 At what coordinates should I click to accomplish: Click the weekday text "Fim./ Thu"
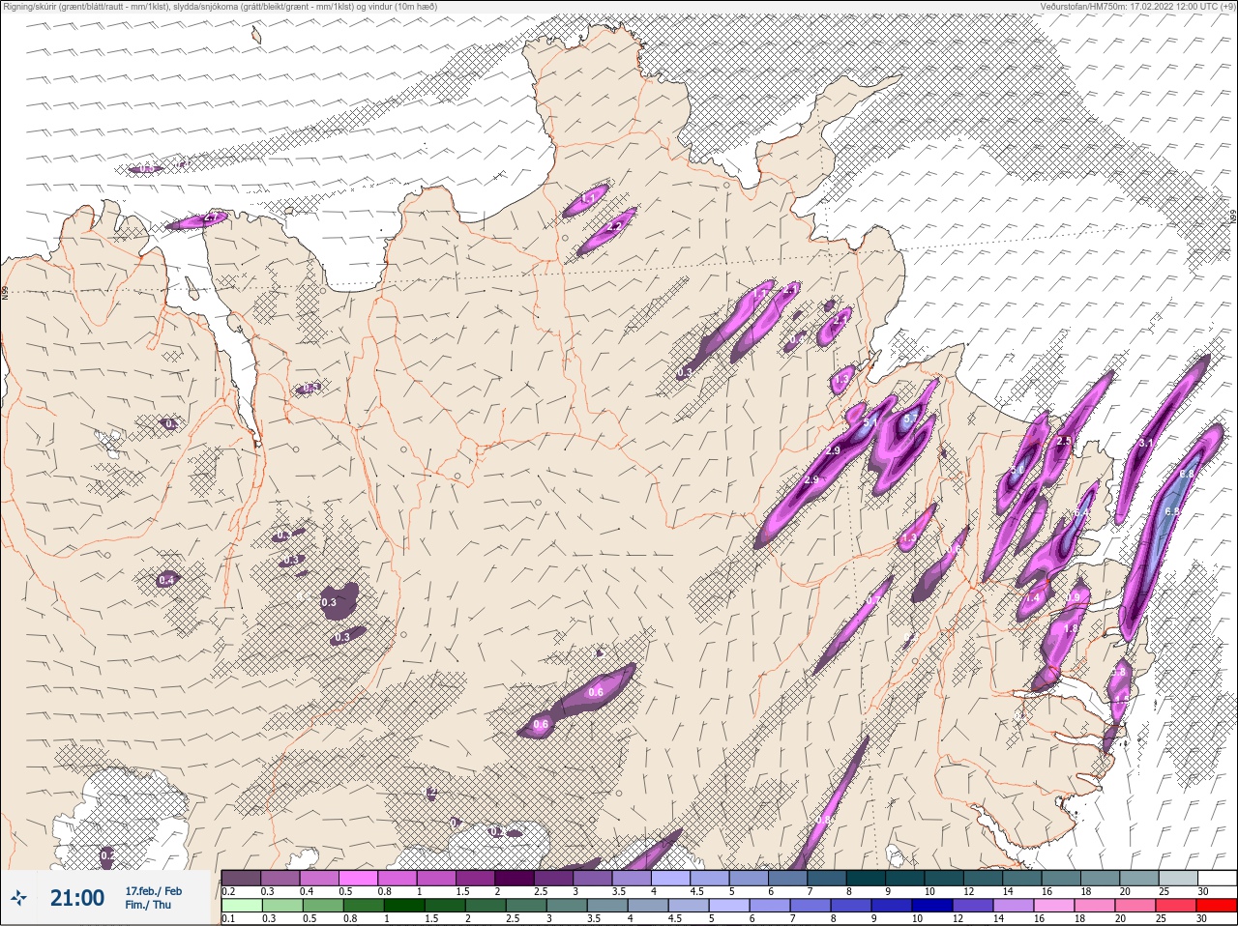click(148, 905)
